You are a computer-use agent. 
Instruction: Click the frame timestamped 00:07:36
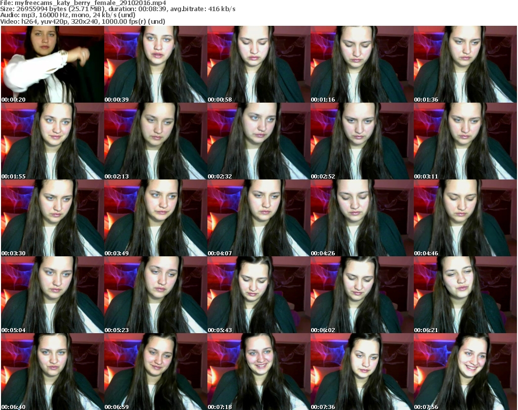(362, 372)
